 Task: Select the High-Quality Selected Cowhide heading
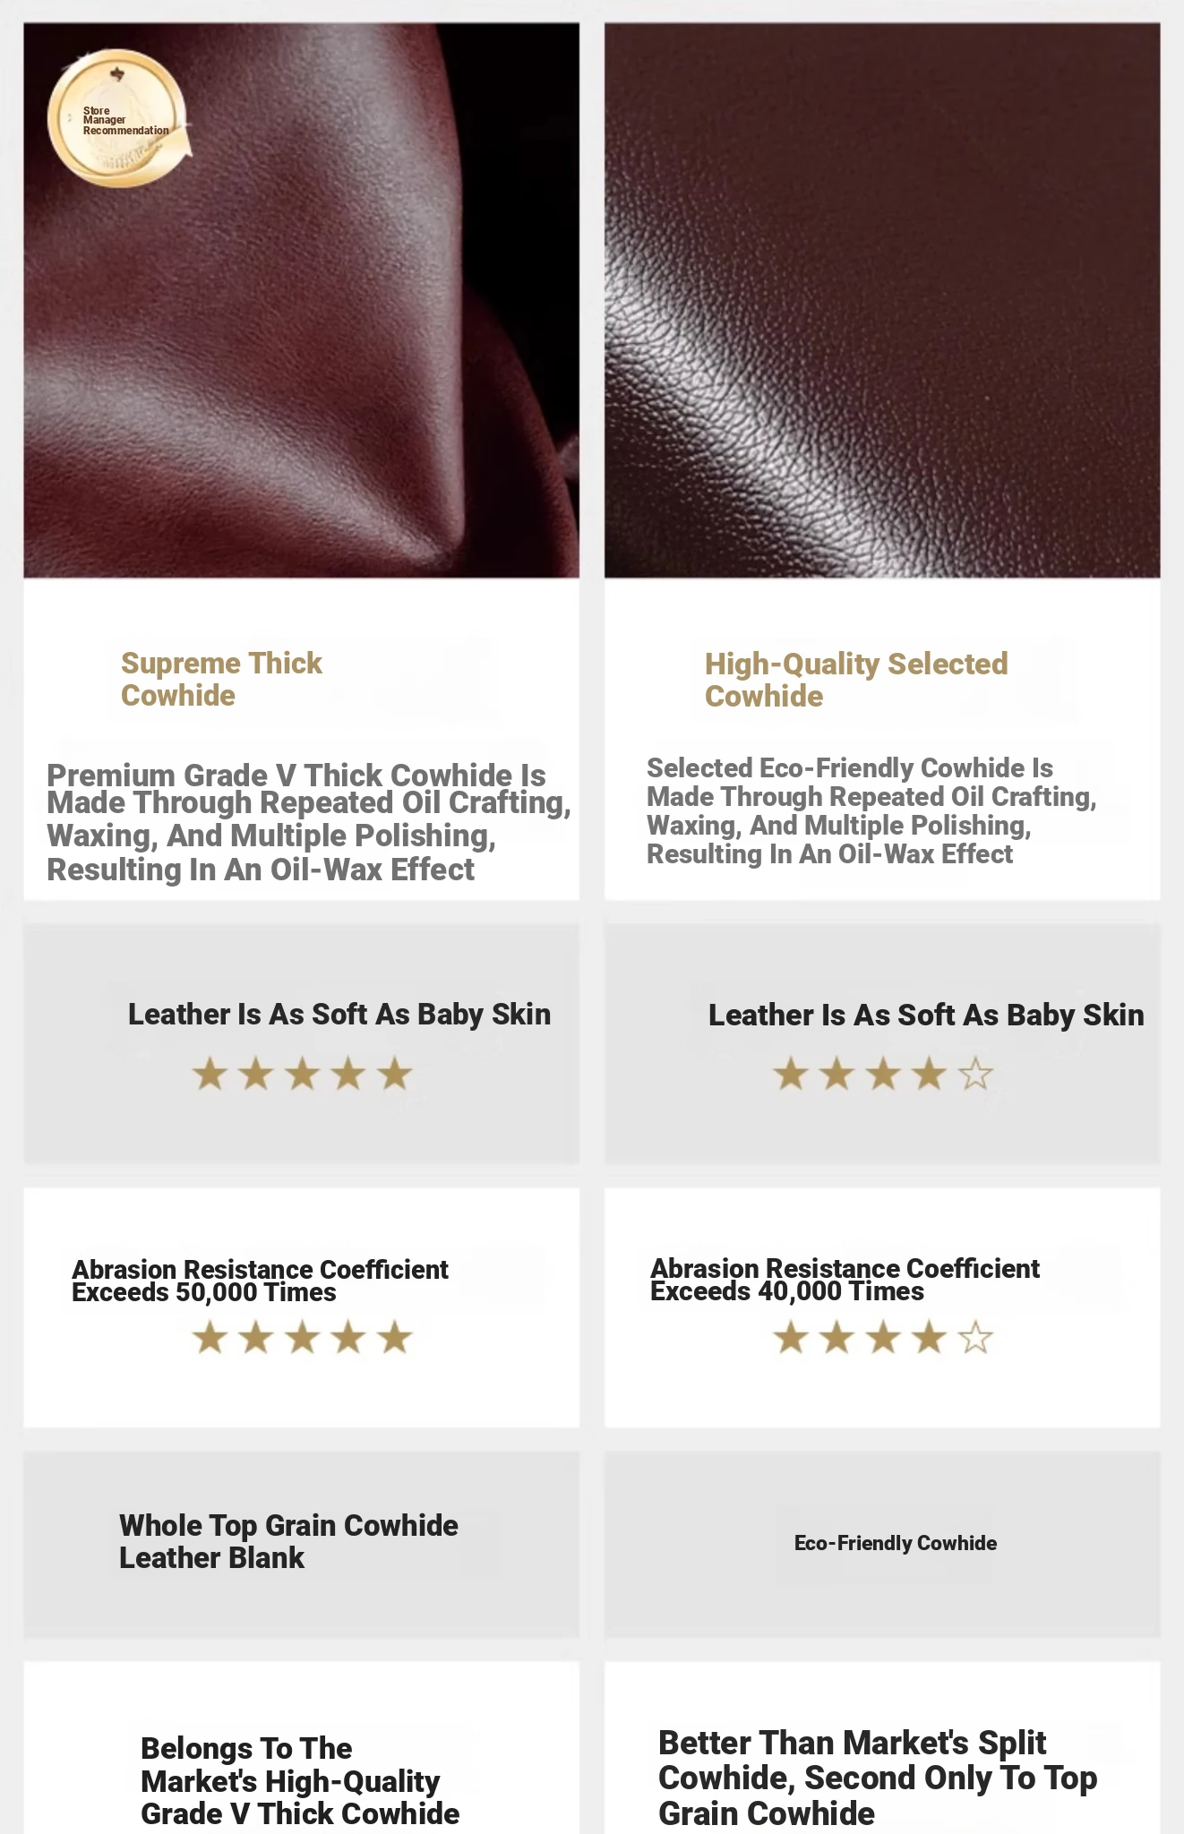(856, 680)
